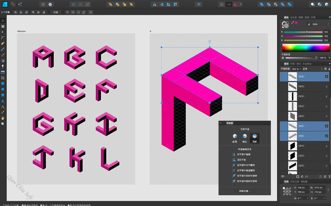Switch to the 样式 styles tab
The image size is (331, 206).
(298, 64)
